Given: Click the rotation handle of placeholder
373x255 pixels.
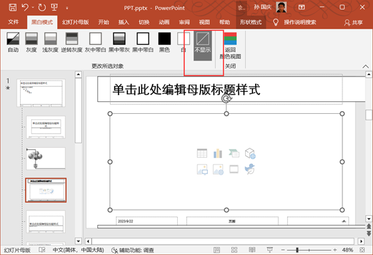Looking at the screenshot, I should pos(226,99).
